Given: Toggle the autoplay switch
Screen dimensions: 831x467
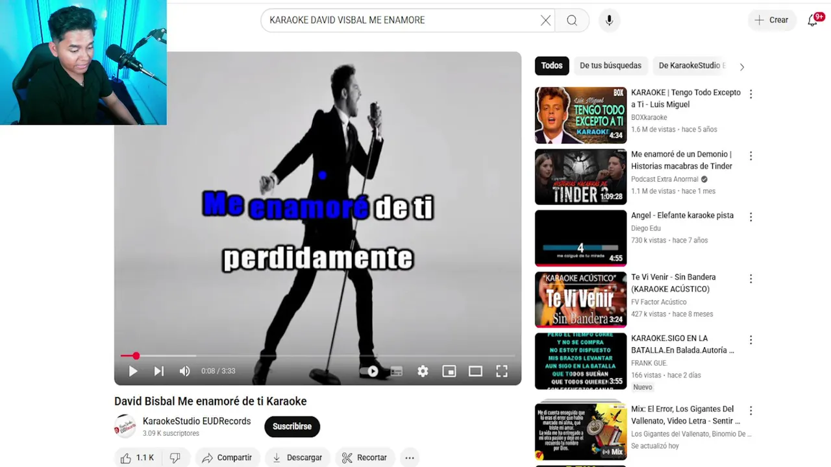Looking at the screenshot, I should [x=370, y=371].
